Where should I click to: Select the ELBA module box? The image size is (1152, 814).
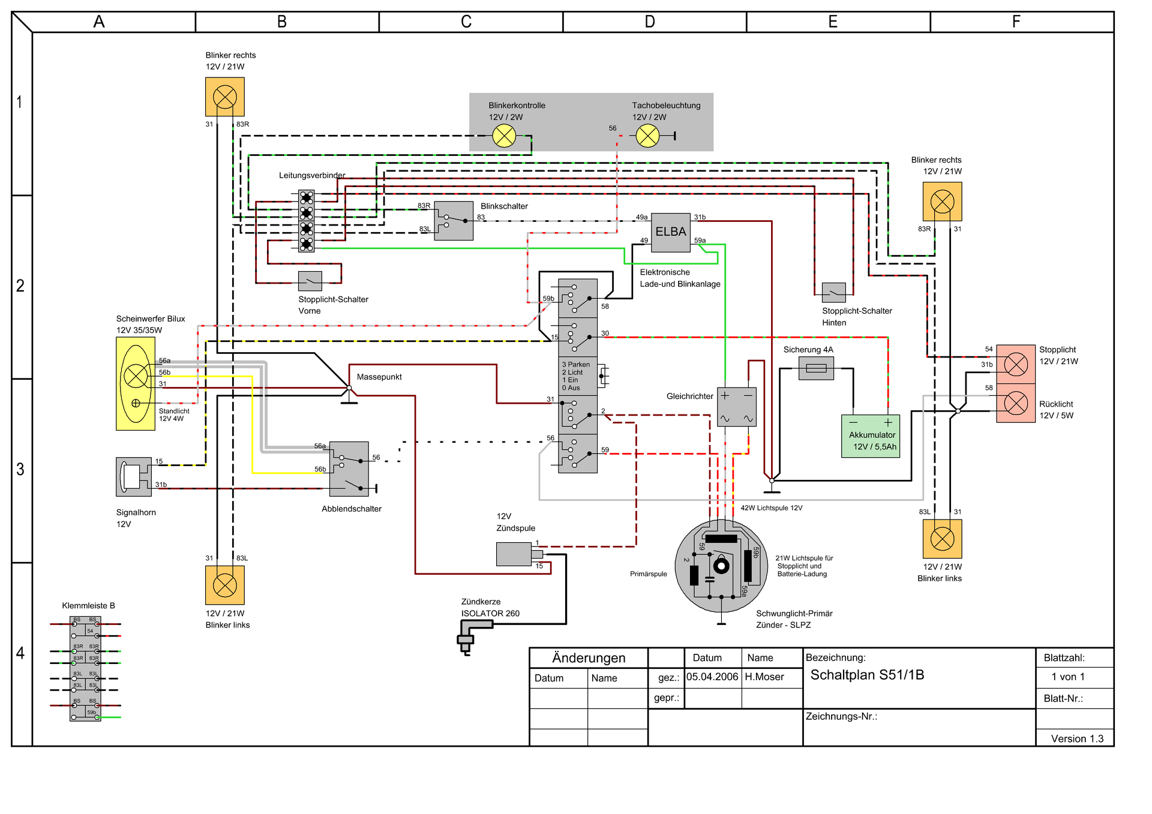[x=671, y=232]
